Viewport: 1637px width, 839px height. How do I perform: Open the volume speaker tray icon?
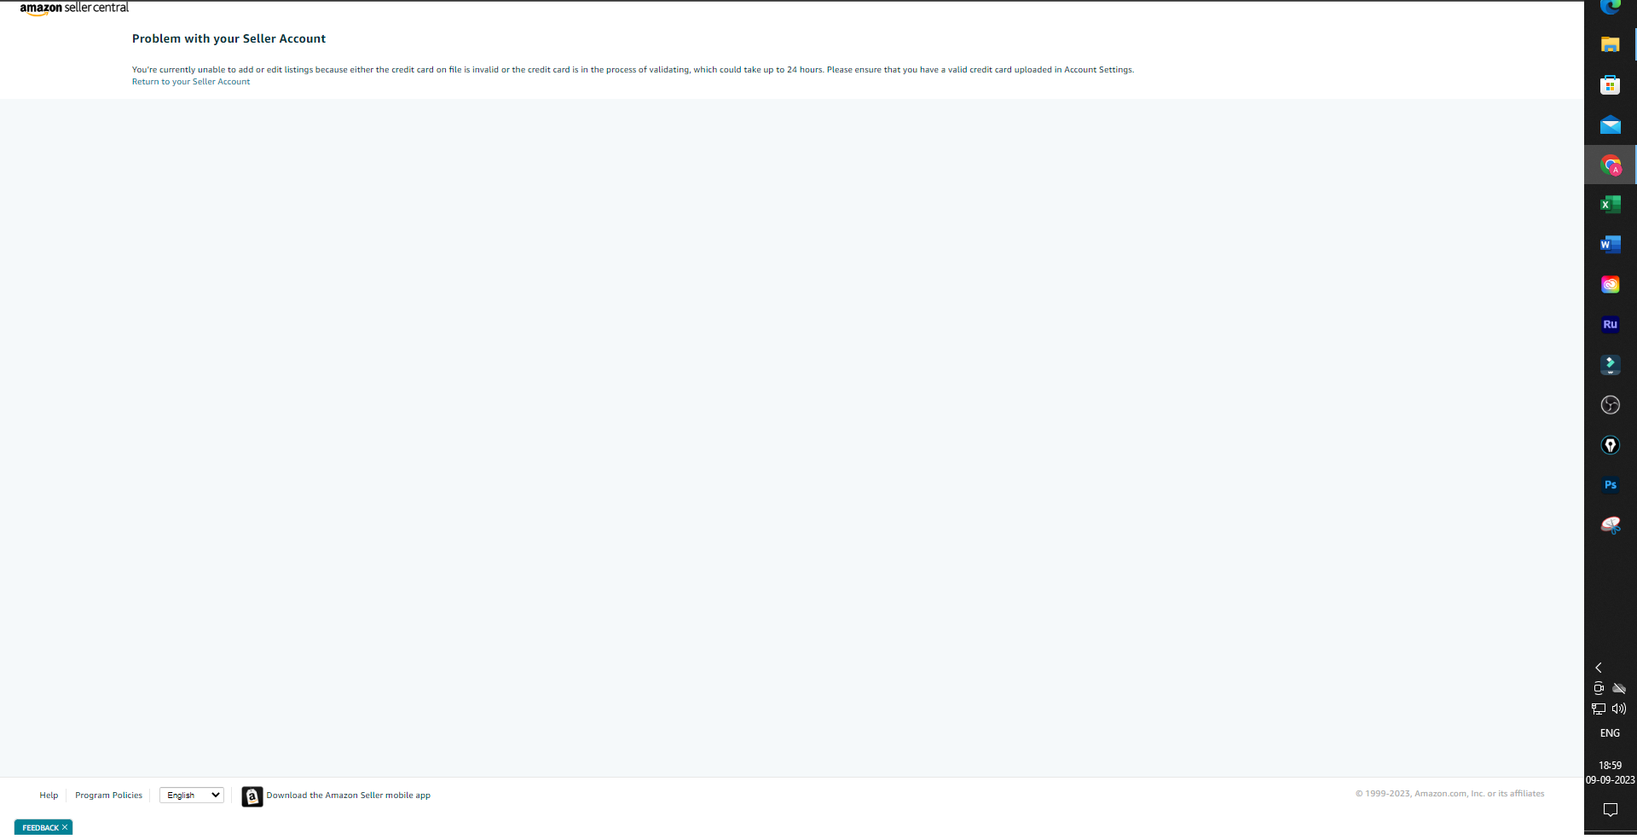click(x=1619, y=709)
